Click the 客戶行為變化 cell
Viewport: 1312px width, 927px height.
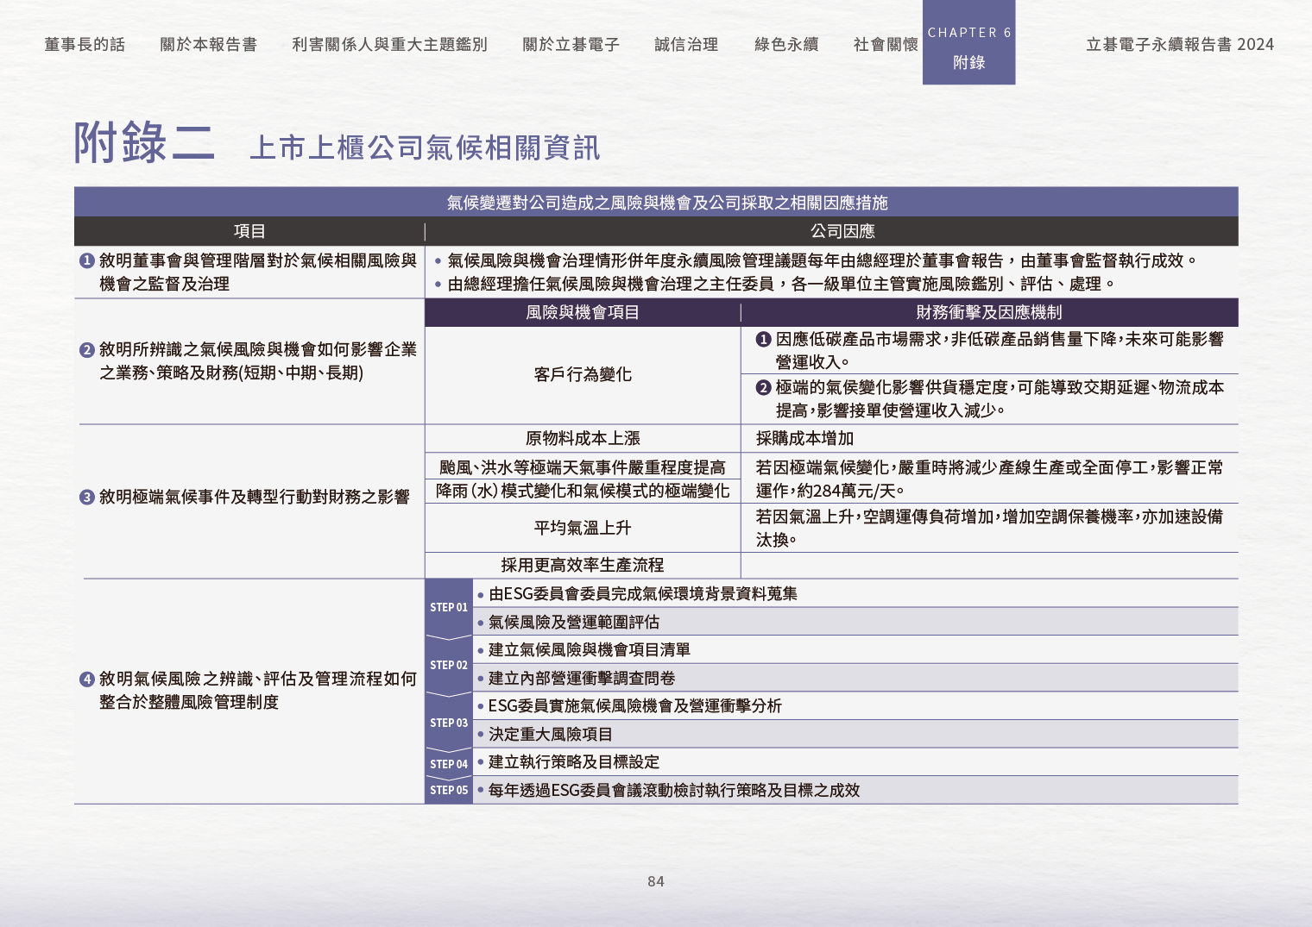click(x=583, y=374)
